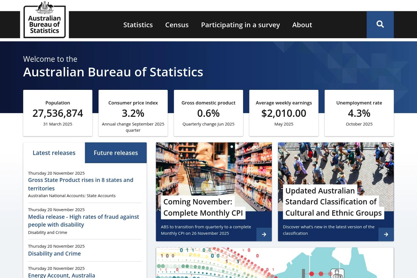Image resolution: width=417 pixels, height=278 pixels.
Task: Click the Australian Bureau of Statistics logo
Action: (45, 19)
